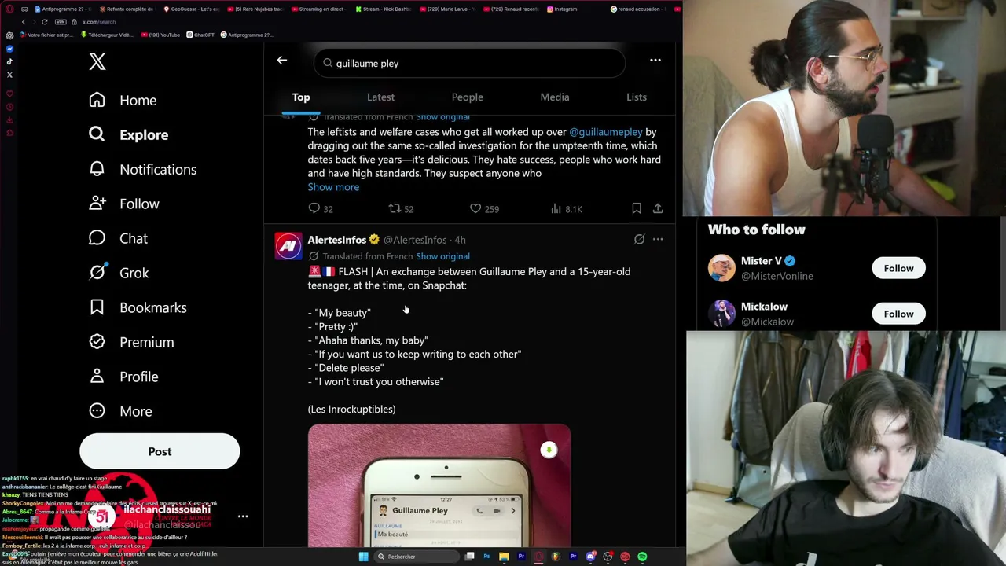Image resolution: width=1006 pixels, height=566 pixels.
Task: Open Messenger in the browser sidebar
Action: click(9, 49)
